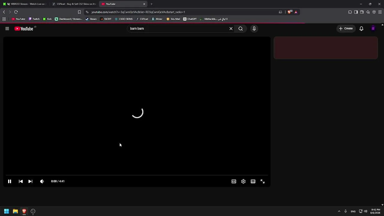
Task: Open the YouTube bookmark
Action: pyautogui.click(x=18, y=19)
